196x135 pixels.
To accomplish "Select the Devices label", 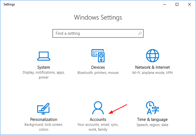I will pyautogui.click(x=98, y=67).
